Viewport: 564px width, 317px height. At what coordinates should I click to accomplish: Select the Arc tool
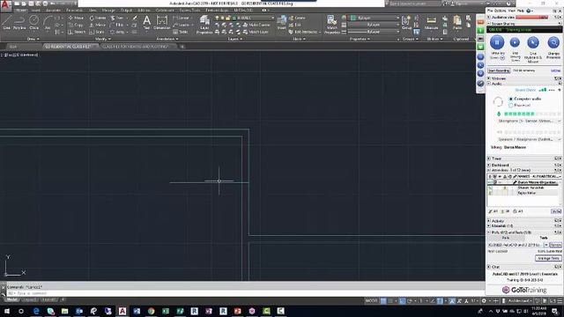click(48, 23)
